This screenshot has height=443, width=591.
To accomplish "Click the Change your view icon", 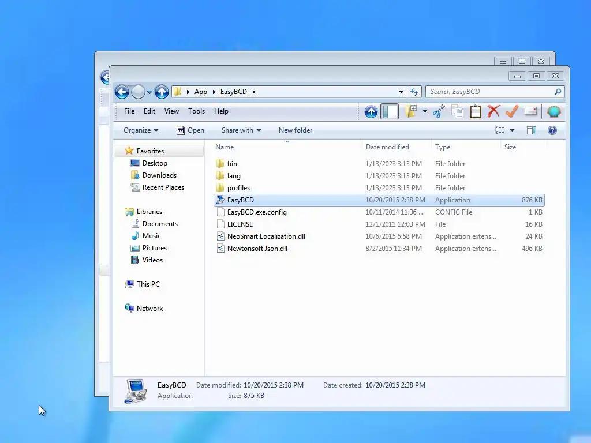I will point(499,130).
